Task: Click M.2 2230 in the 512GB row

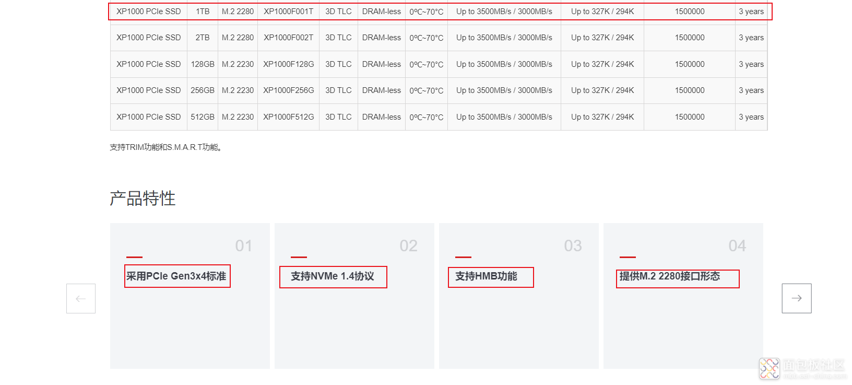Action: coord(238,117)
